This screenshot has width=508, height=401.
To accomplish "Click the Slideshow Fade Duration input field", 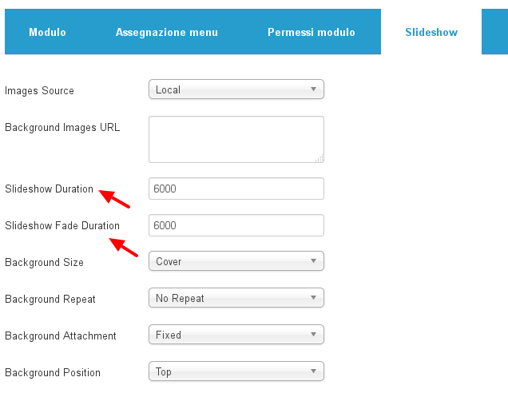I will pyautogui.click(x=236, y=225).
